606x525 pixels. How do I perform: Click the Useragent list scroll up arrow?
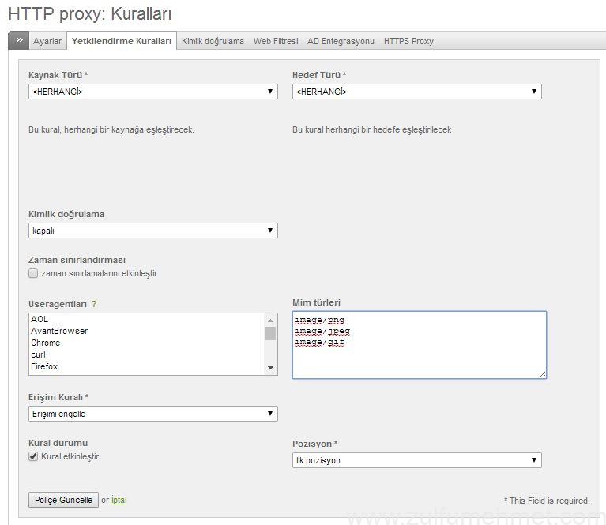(270, 320)
